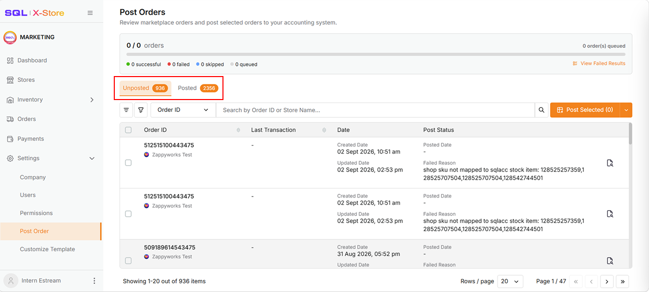This screenshot has height=292, width=649.
Task: Go to the last page
Action: click(622, 281)
